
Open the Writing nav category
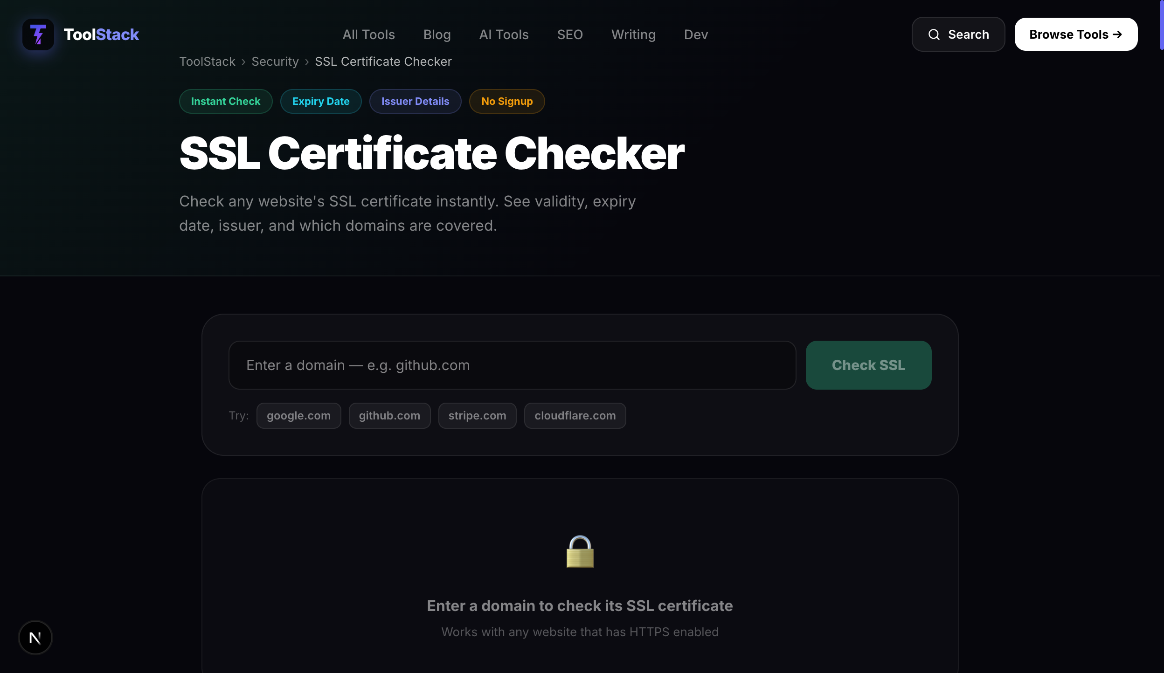click(633, 34)
